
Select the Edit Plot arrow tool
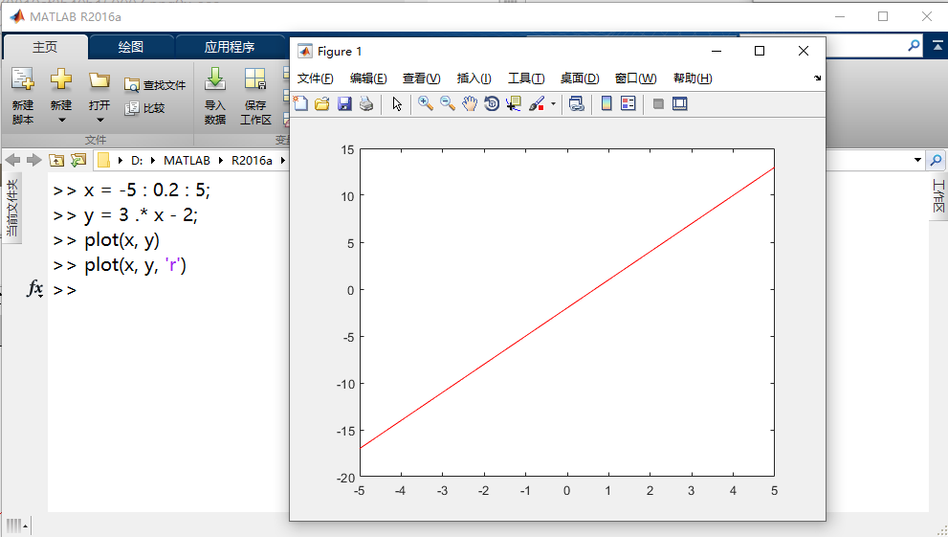point(397,104)
